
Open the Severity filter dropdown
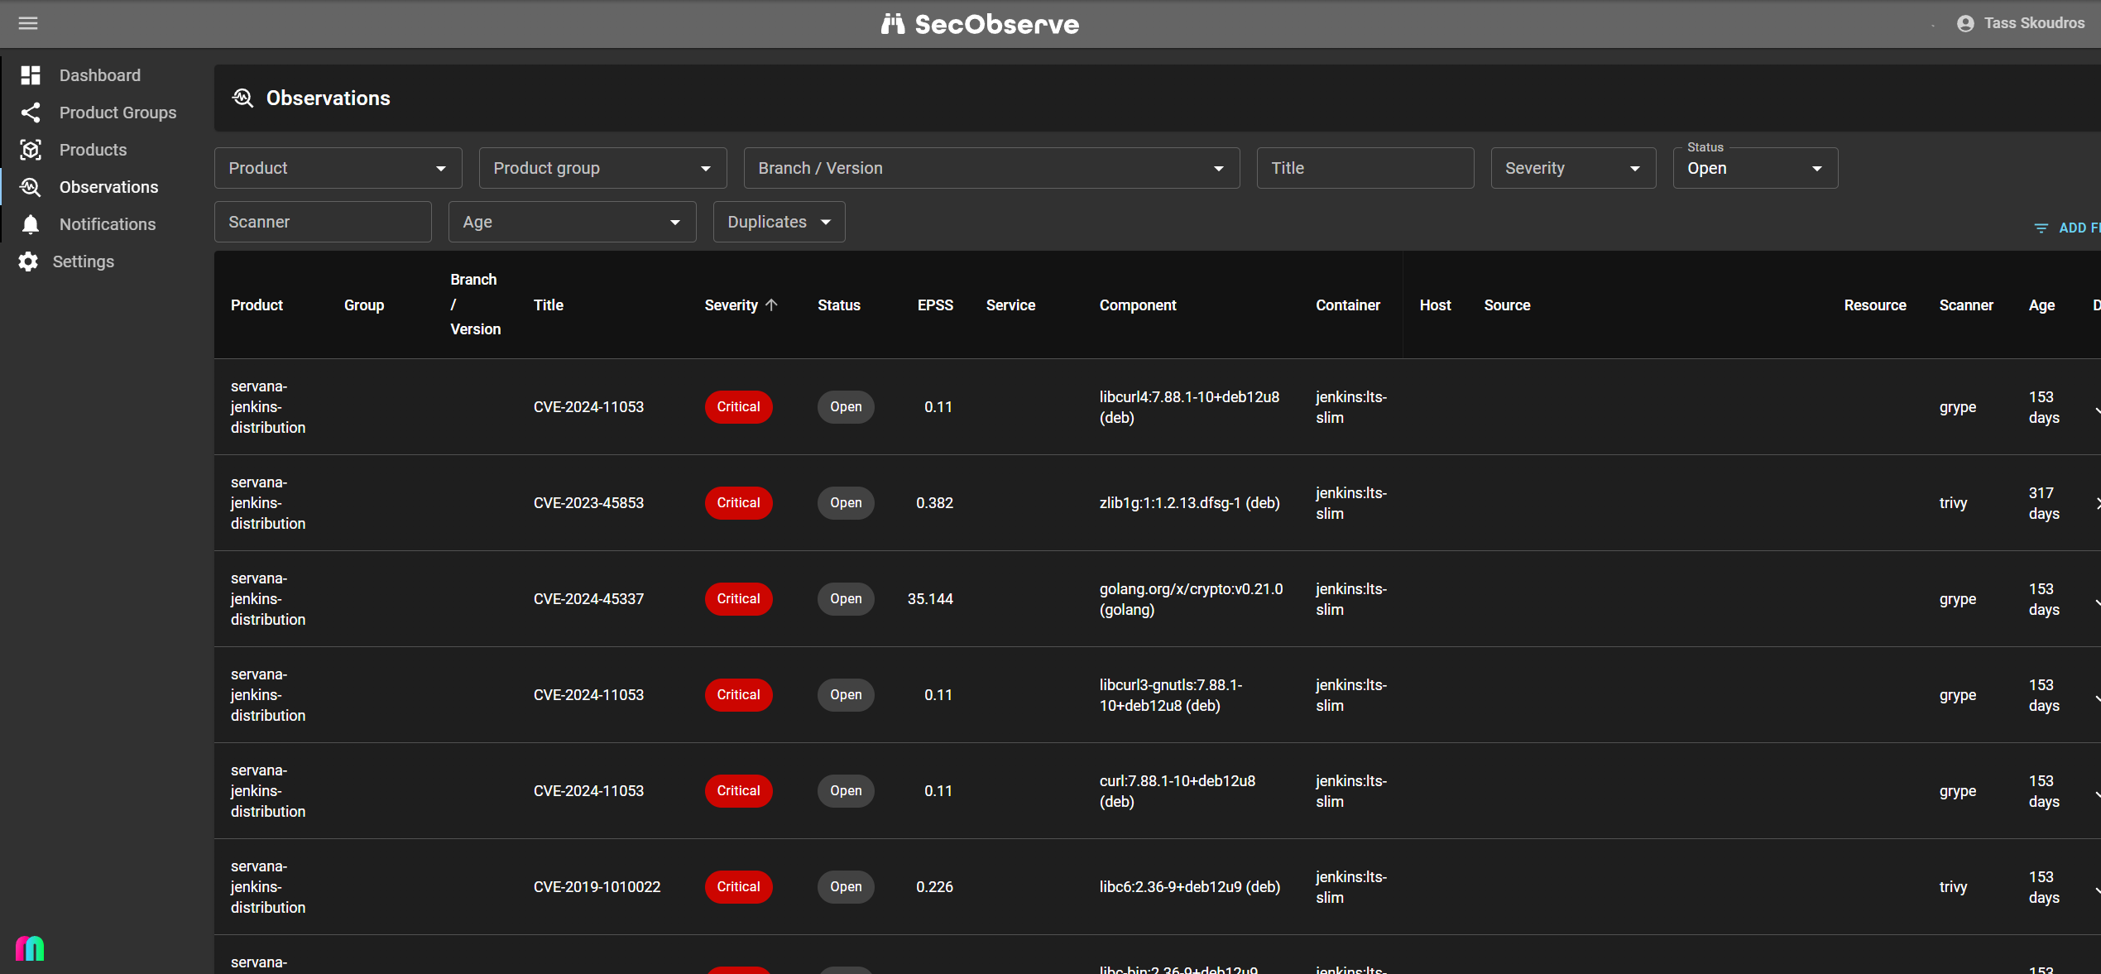click(1573, 168)
